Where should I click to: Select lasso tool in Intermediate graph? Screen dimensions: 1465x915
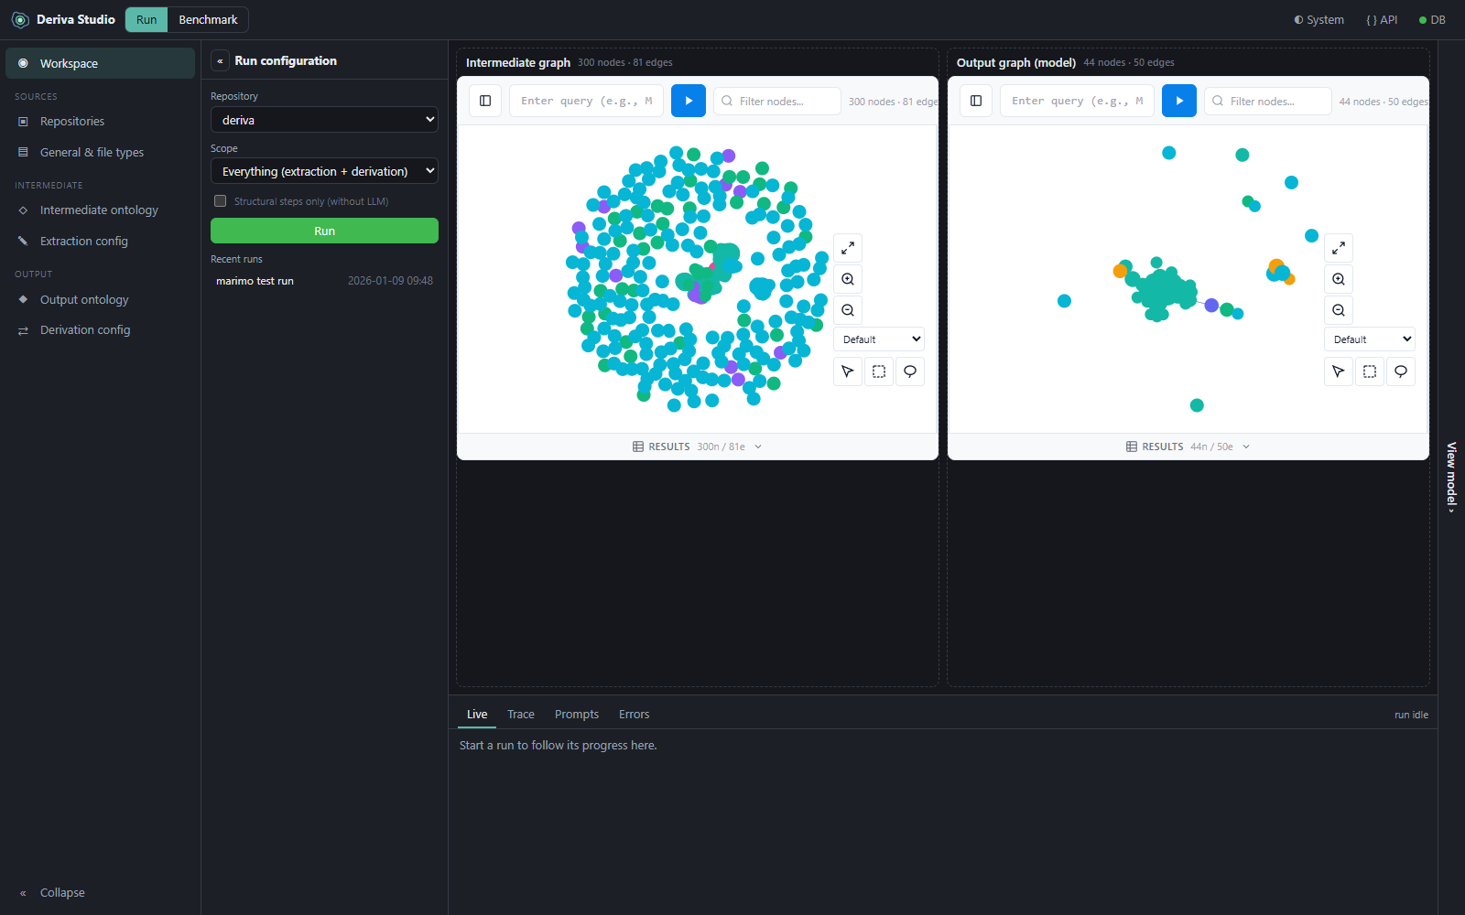coord(910,371)
